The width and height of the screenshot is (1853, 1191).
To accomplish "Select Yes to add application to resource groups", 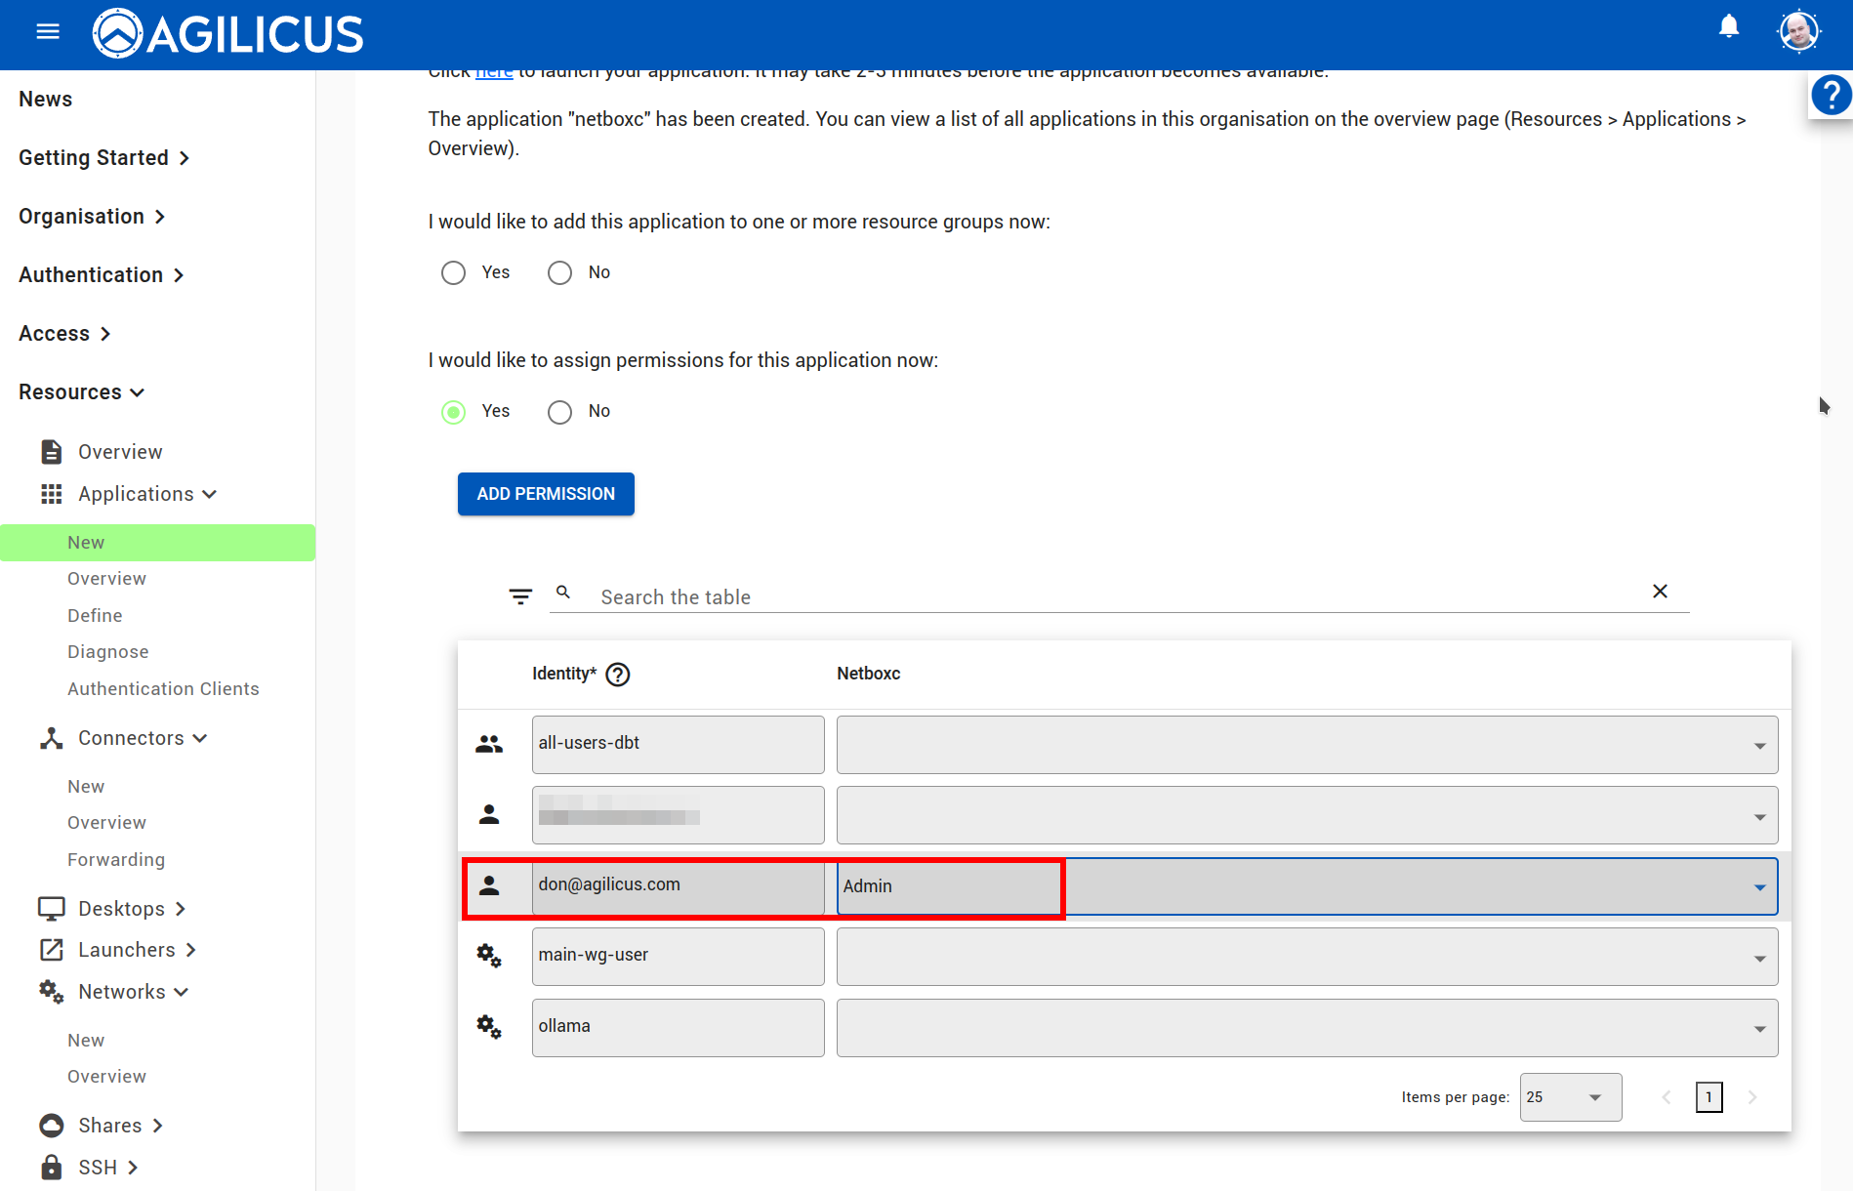I will coord(453,272).
